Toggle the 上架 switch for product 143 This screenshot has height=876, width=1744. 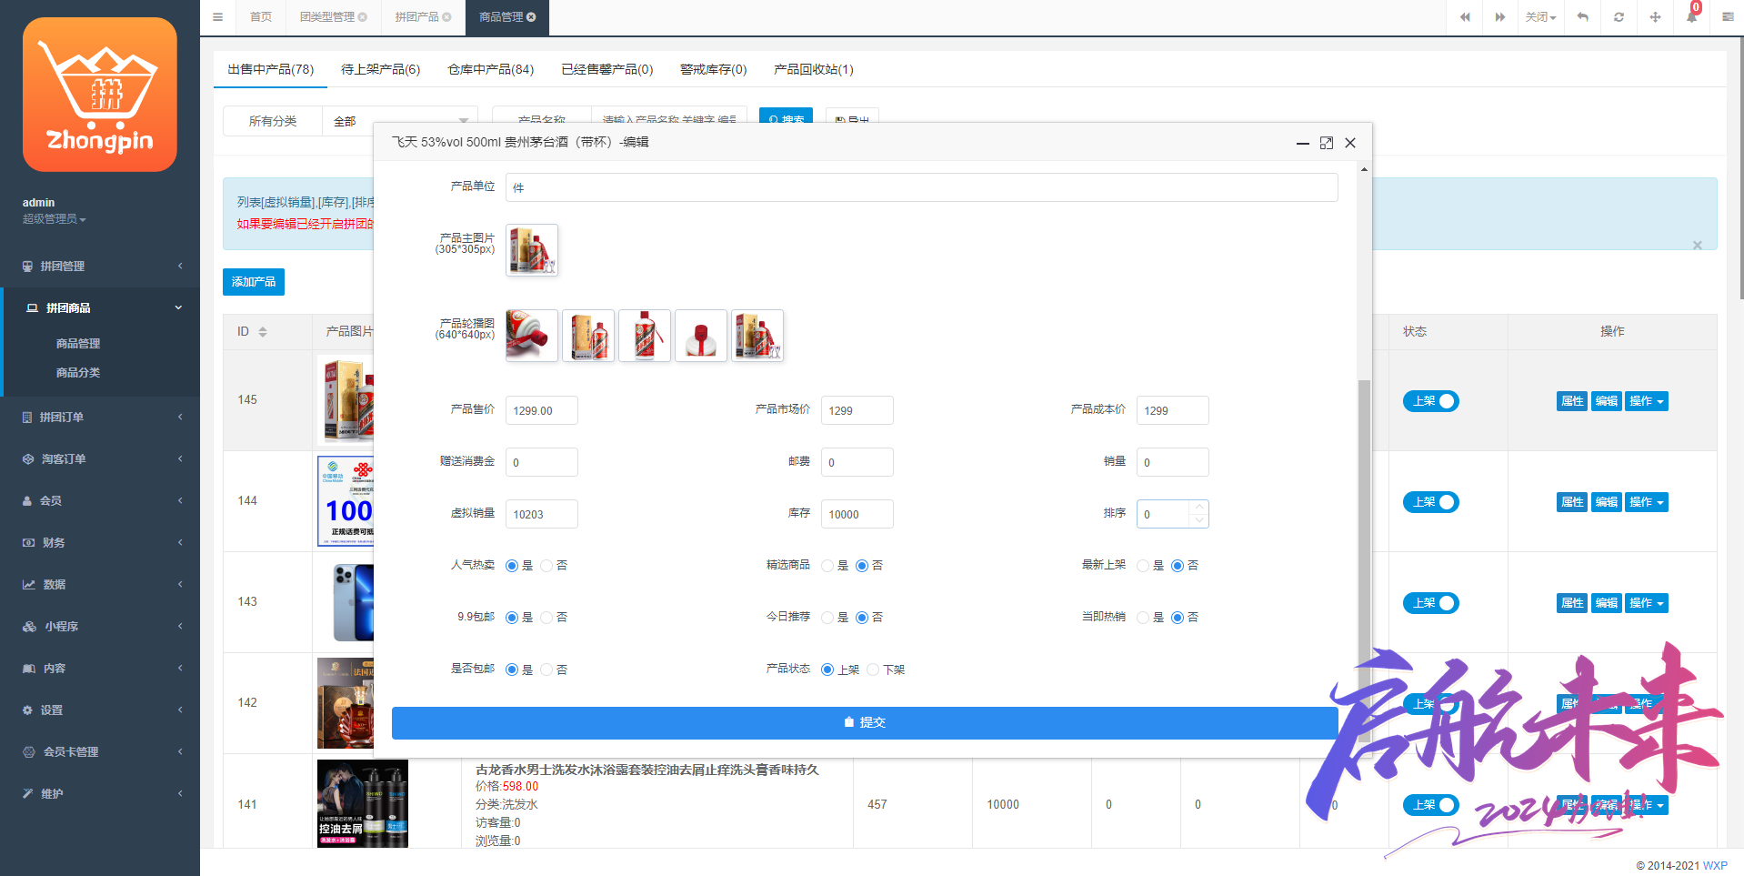tap(1431, 603)
